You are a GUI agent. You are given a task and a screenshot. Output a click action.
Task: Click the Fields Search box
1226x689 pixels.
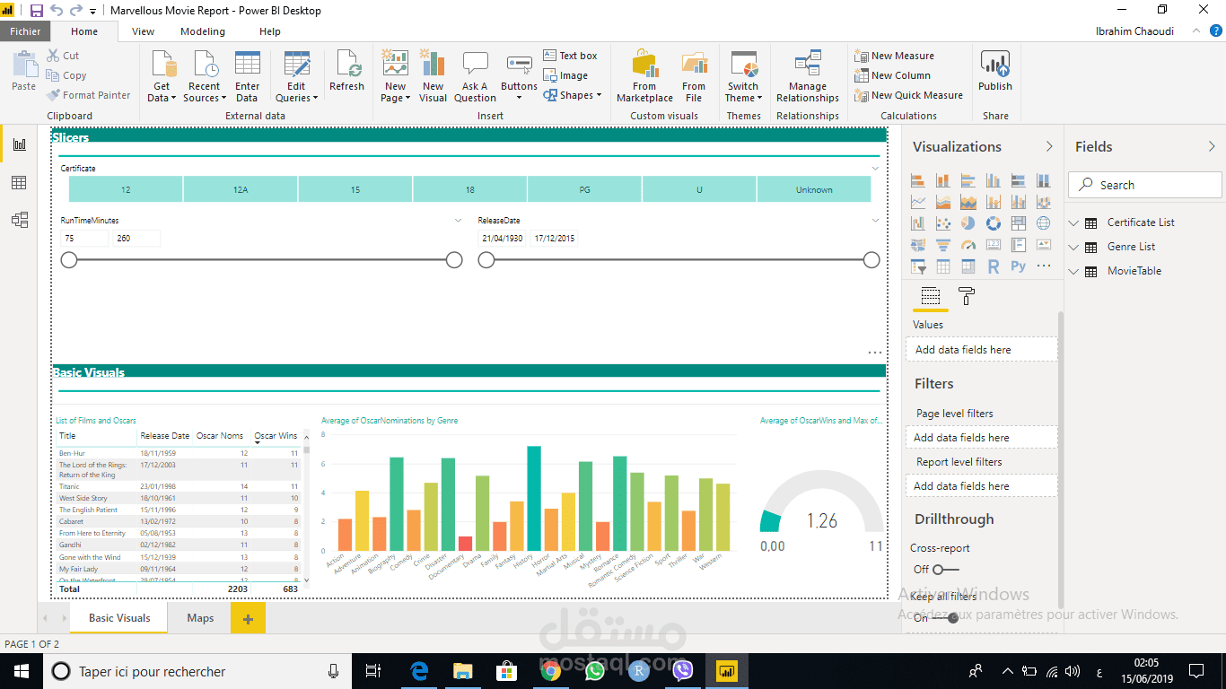1144,185
